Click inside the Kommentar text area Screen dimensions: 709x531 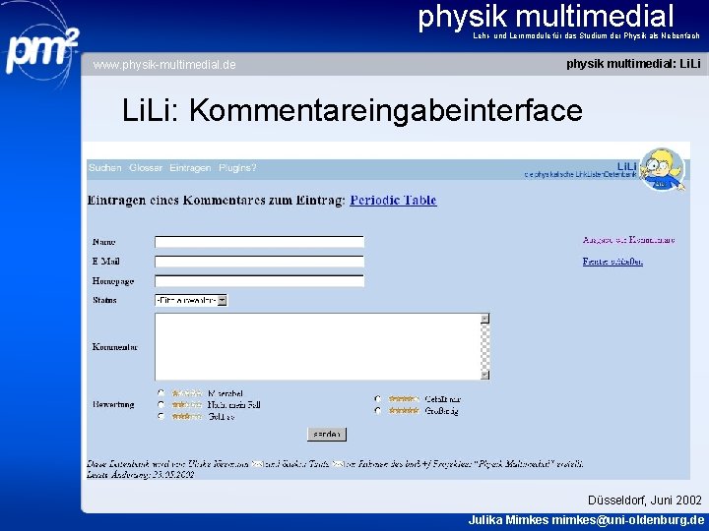(x=318, y=347)
